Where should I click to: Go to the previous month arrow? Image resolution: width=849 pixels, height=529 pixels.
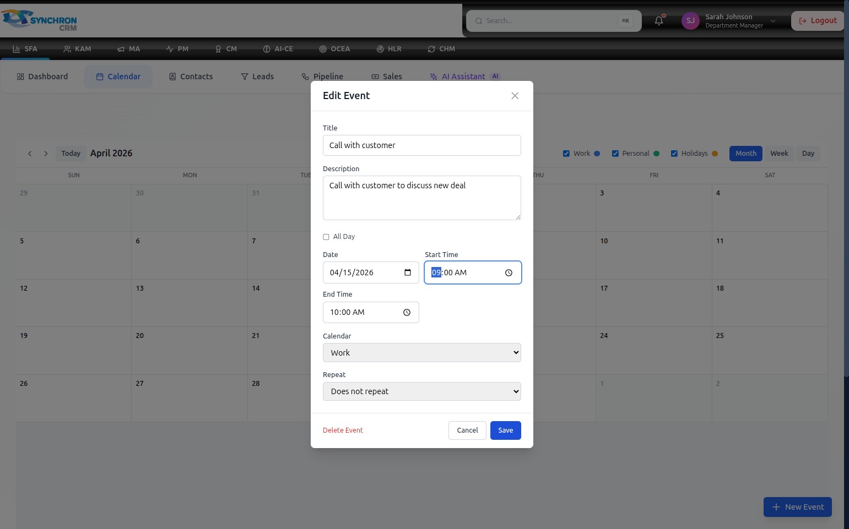[30, 154]
